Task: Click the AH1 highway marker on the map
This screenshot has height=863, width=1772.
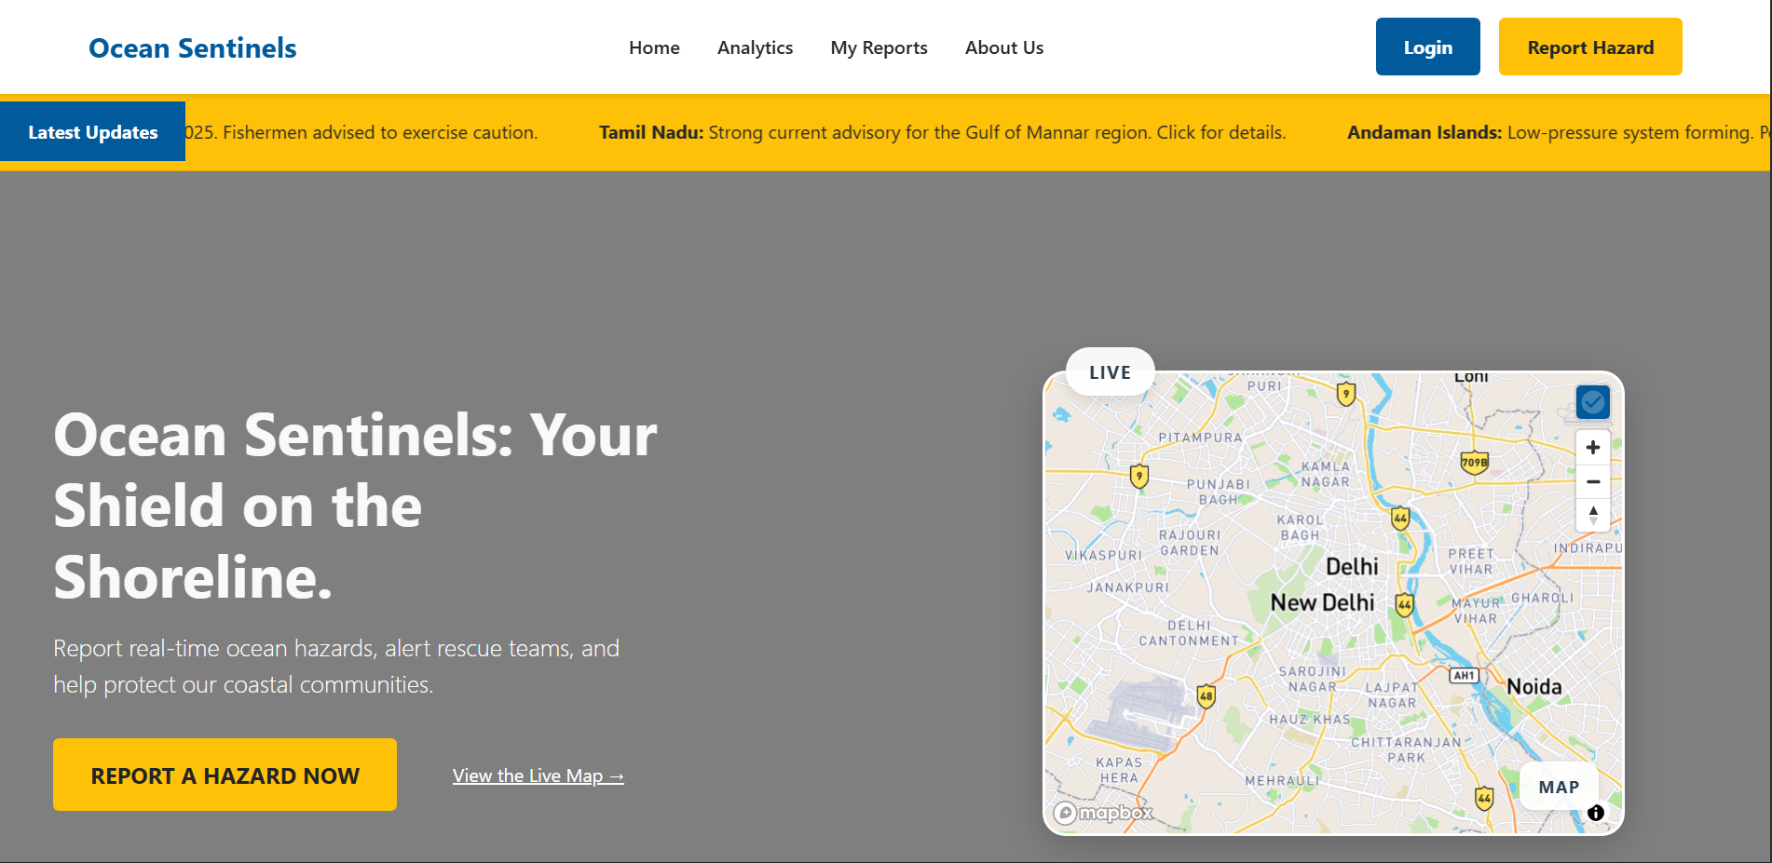Action: point(1464,675)
